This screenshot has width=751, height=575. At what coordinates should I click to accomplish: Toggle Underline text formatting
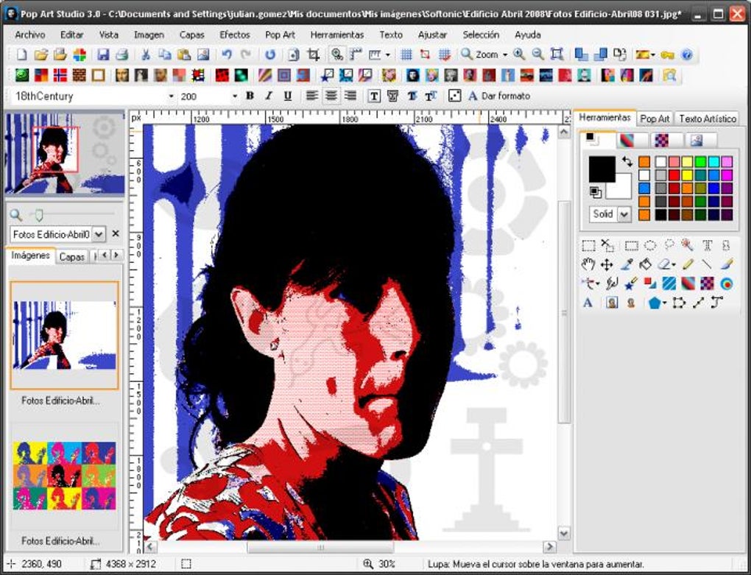click(288, 96)
